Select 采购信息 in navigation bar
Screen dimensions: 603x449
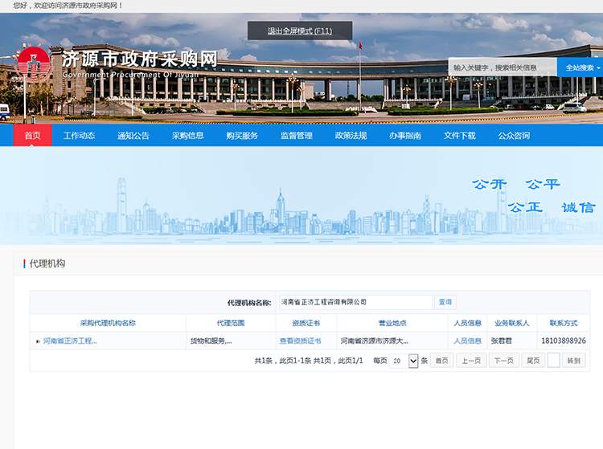187,136
